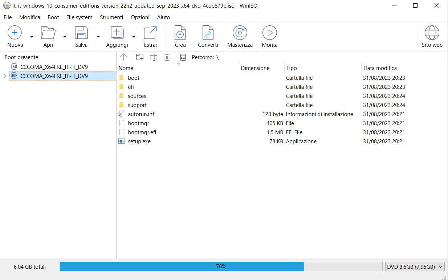Viewport: 448px width, 280px height.
Task: Click the setup.exe application icon
Action: tap(122, 141)
